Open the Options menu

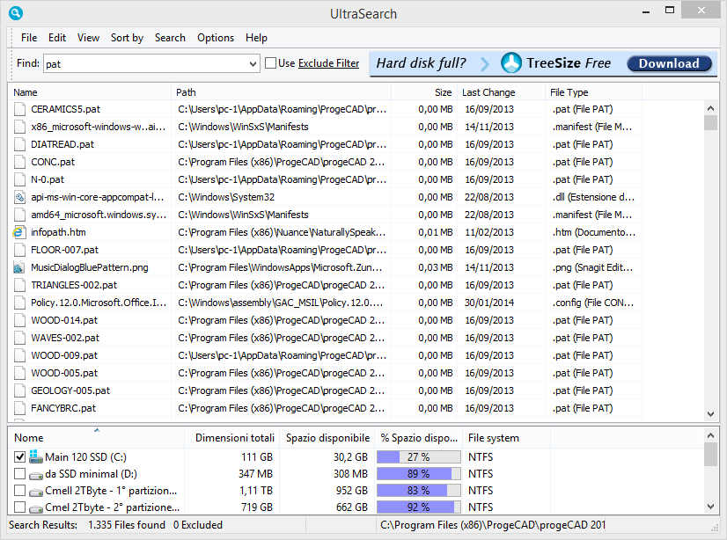coord(216,38)
